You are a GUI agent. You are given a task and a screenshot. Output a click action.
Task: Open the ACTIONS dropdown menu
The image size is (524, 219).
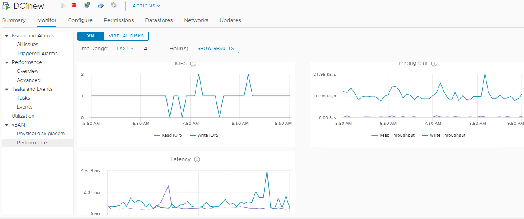[146, 6]
